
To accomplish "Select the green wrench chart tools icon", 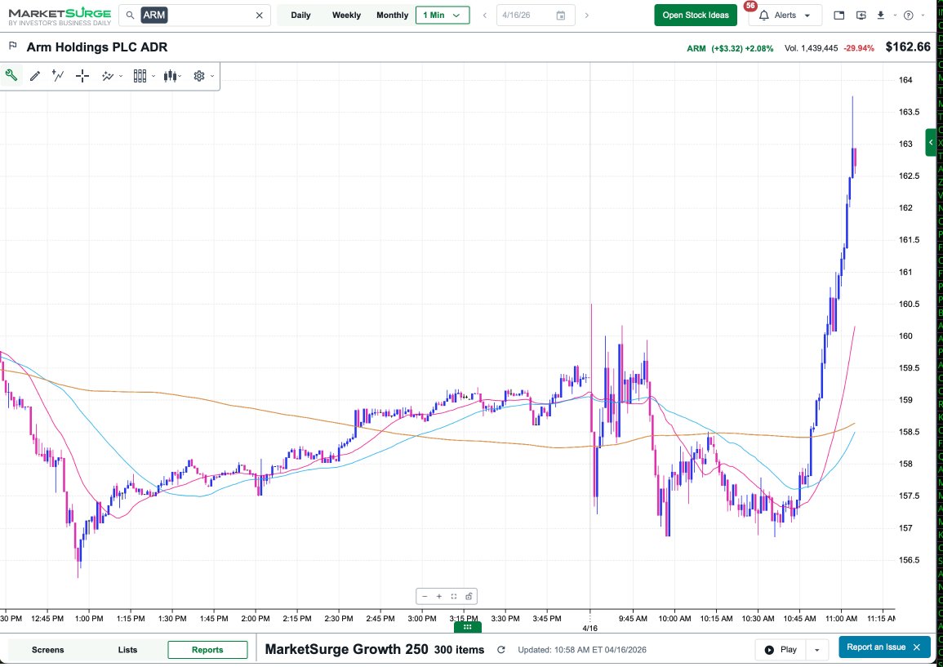I will pyautogui.click(x=11, y=75).
